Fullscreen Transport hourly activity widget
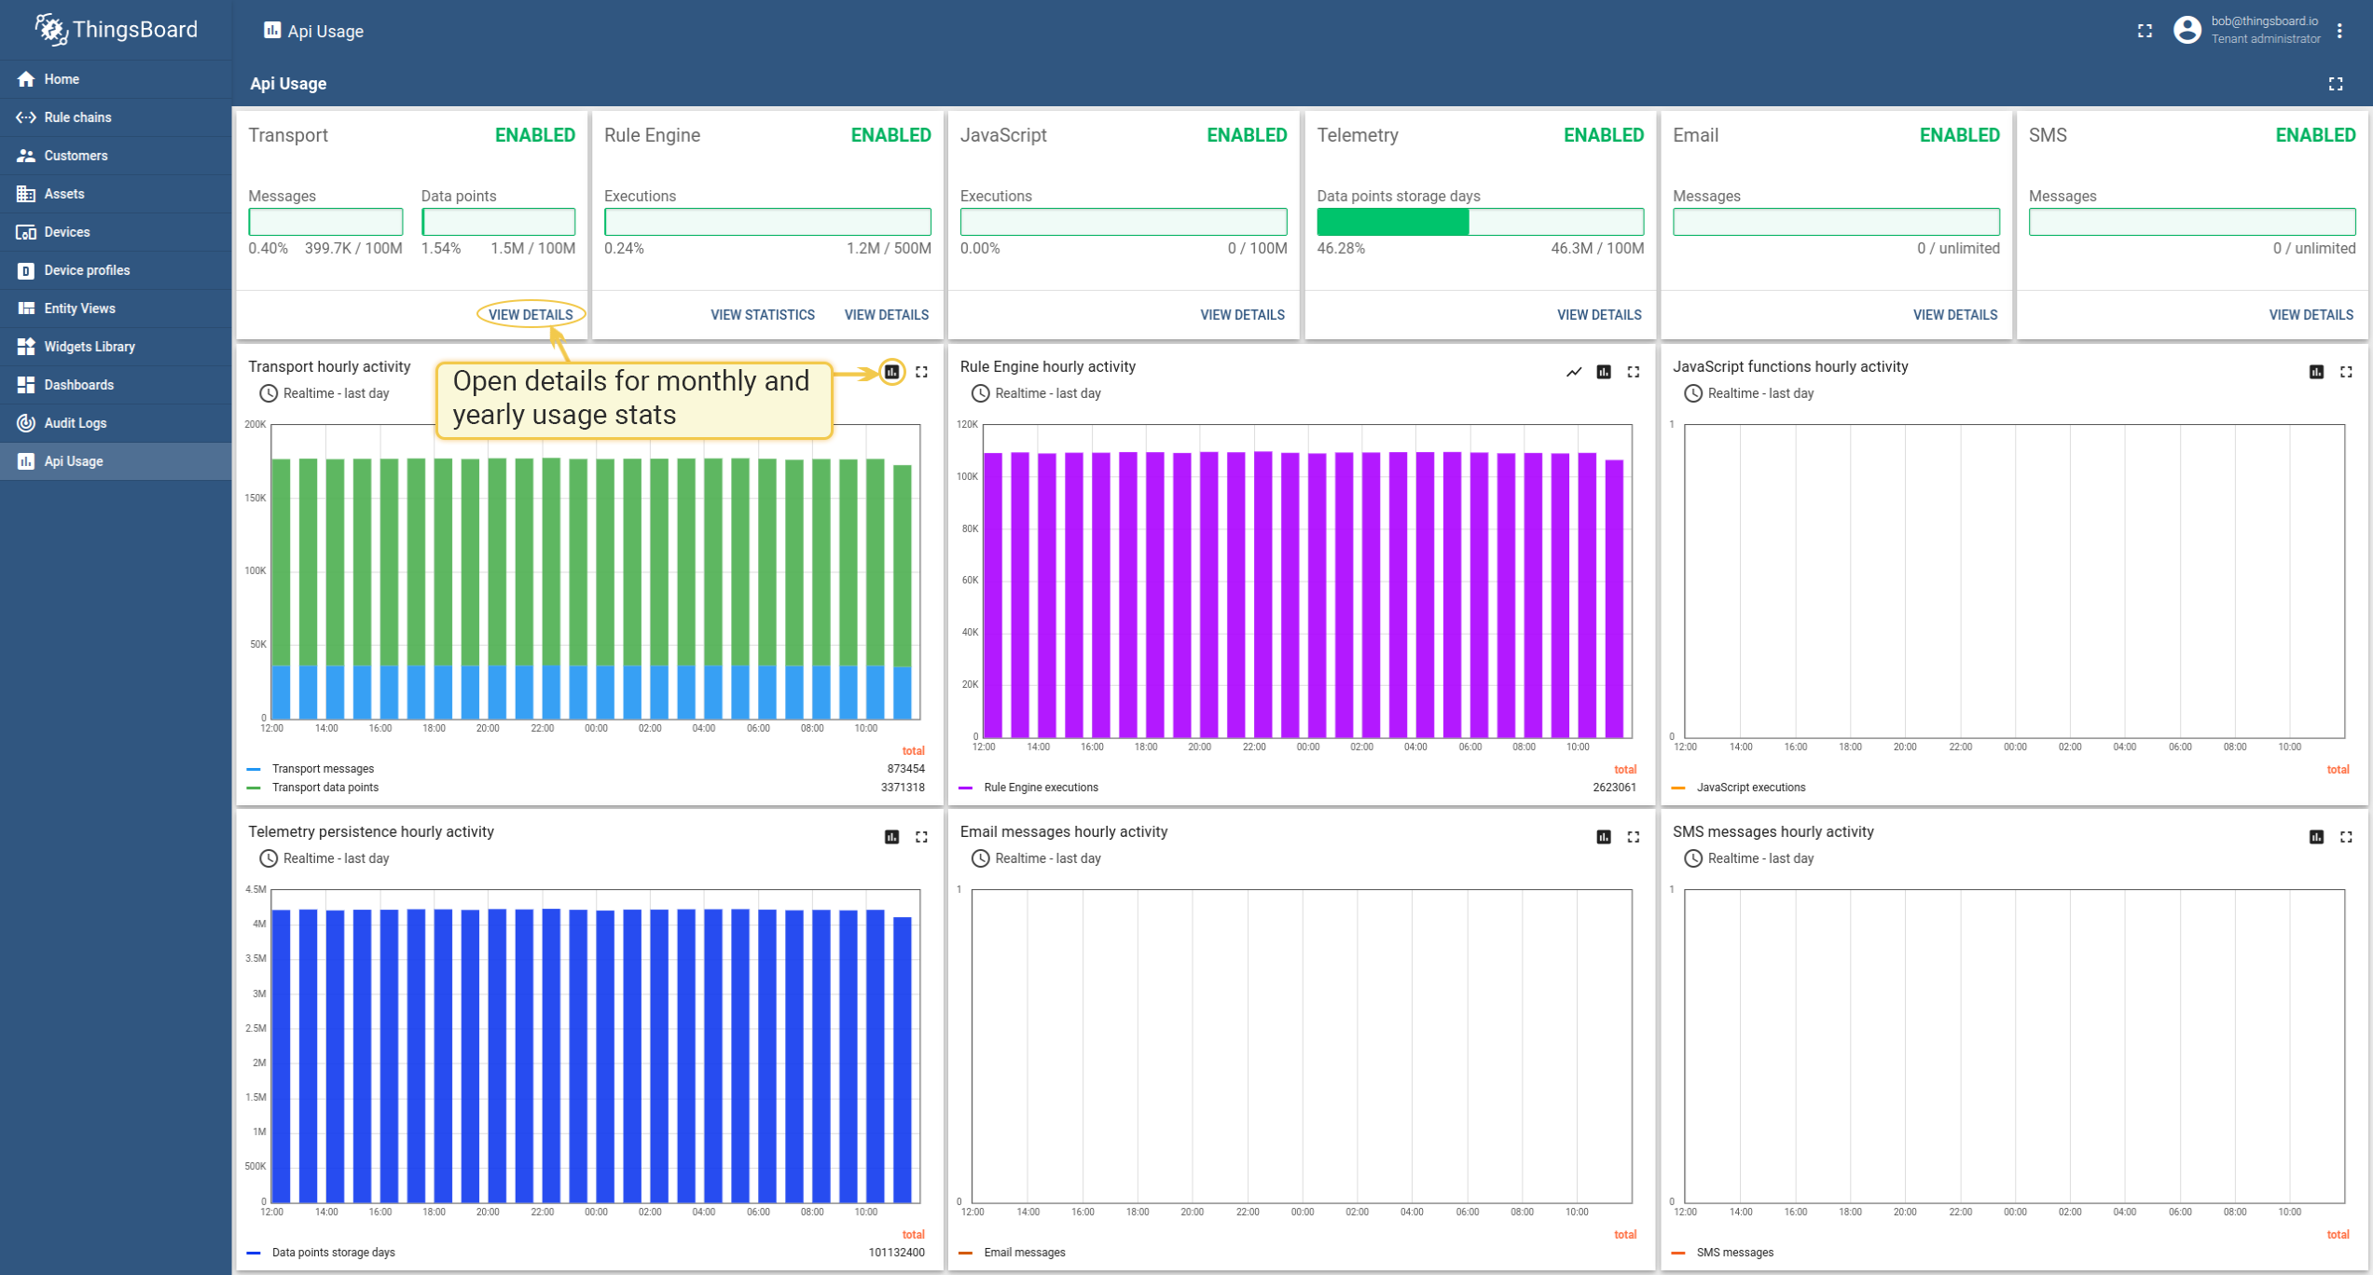Viewport: 2373px width, 1275px height. (921, 372)
